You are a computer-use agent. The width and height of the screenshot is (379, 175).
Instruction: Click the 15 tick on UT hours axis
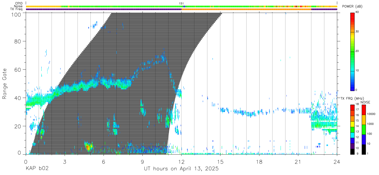(x=220, y=161)
